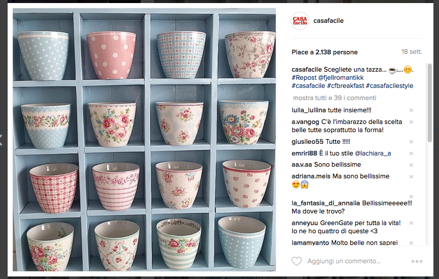Image resolution: width=439 pixels, height=279 pixels.
Task: Delete giusileo55's comment with the X
Action: (411, 142)
